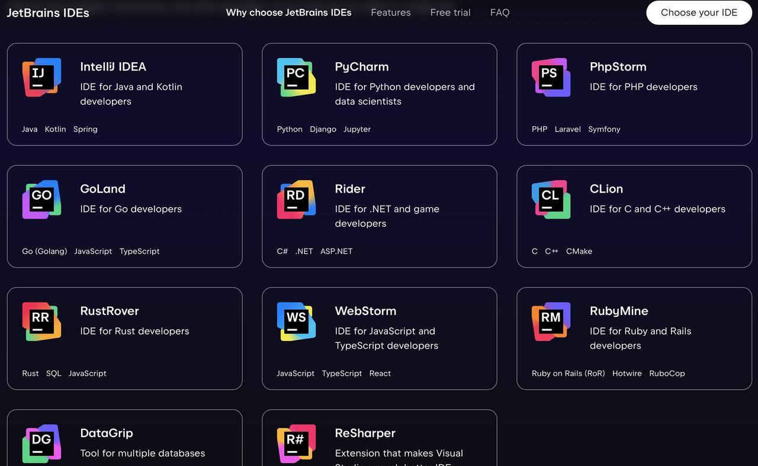758x466 pixels.
Task: Click the Rider RD logo icon
Action: [296, 200]
